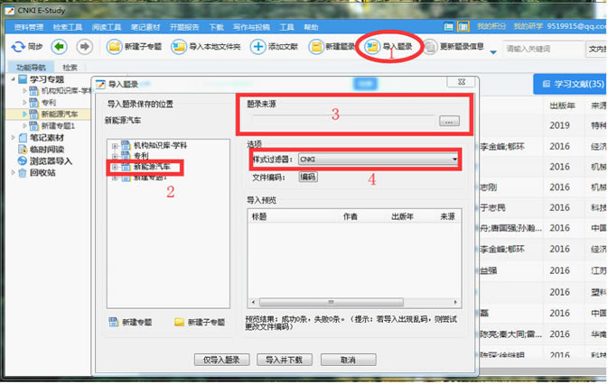Open 帮助 menu
608x384 pixels.
[311, 27]
